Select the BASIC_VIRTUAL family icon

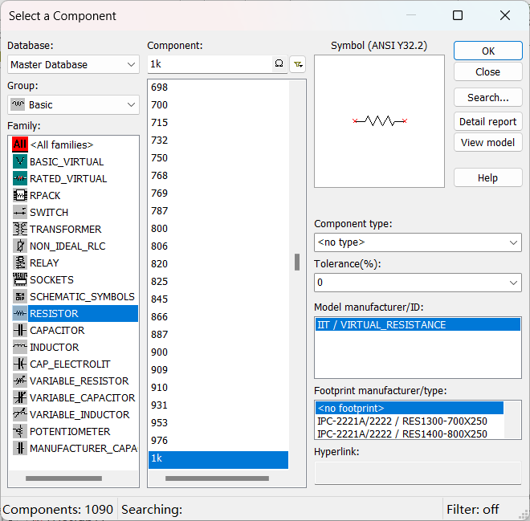[x=20, y=161]
